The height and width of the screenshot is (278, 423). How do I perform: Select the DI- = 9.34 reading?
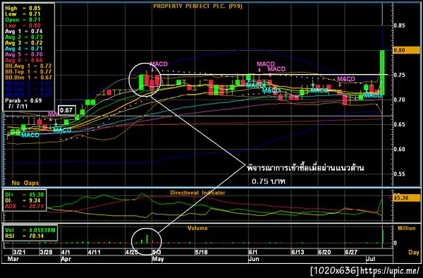pyautogui.click(x=23, y=200)
